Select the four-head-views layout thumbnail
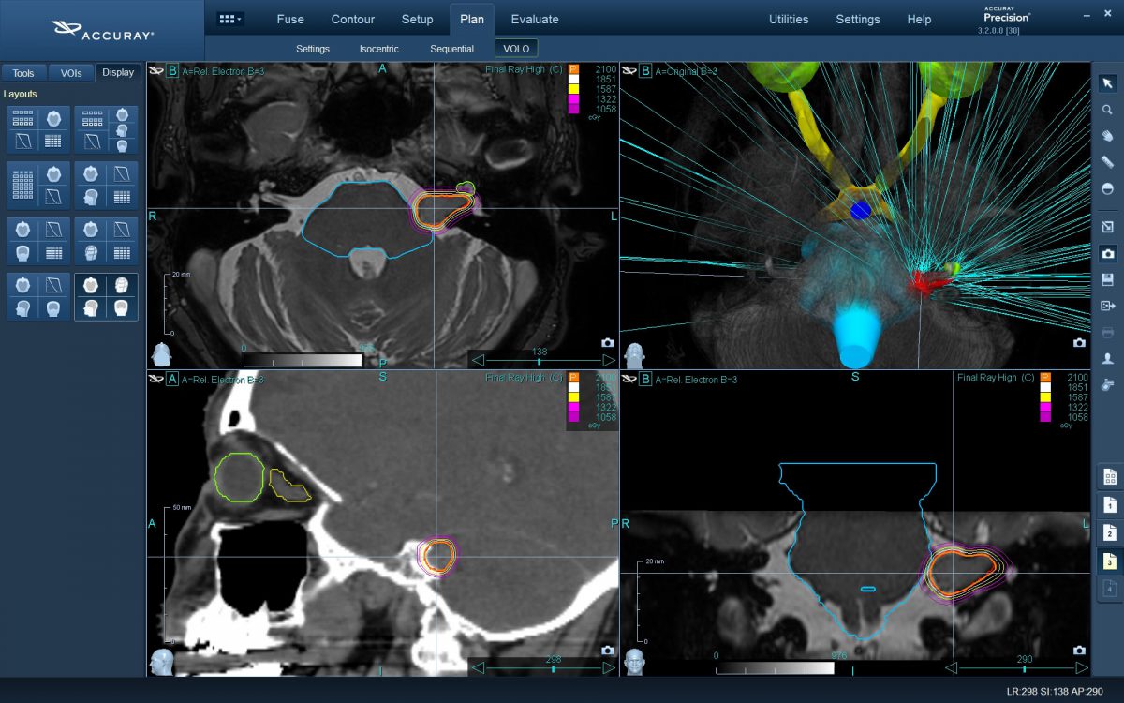Image resolution: width=1124 pixels, height=703 pixels. [106, 296]
